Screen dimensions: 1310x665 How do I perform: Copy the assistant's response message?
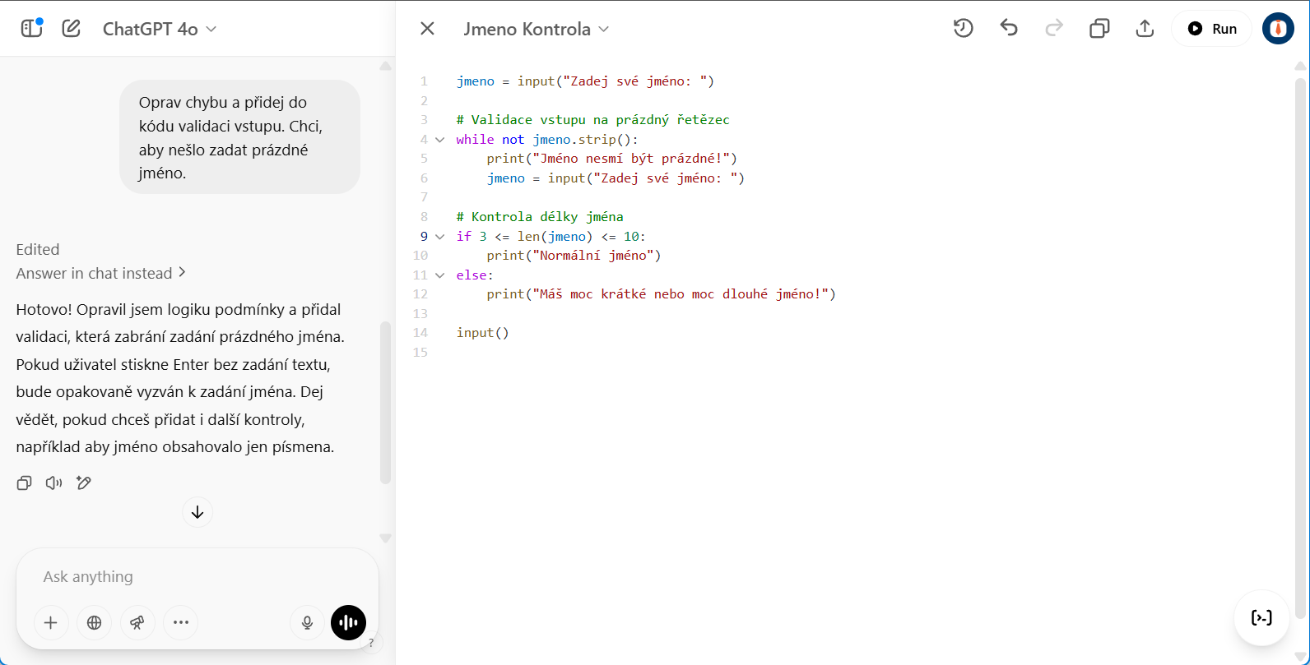pyautogui.click(x=25, y=483)
